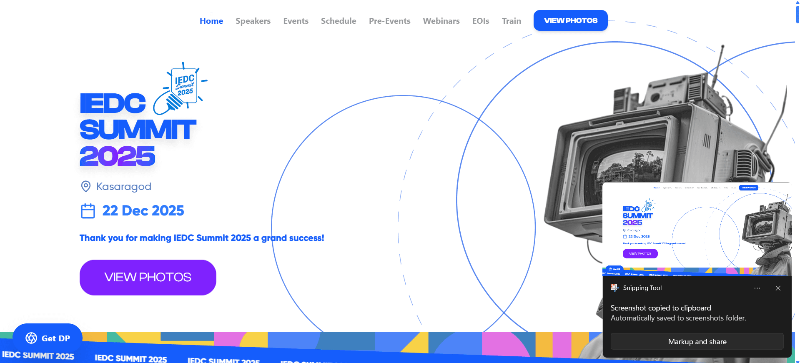The height and width of the screenshot is (363, 800).
Task: Open the Train nav item
Action: tap(512, 21)
